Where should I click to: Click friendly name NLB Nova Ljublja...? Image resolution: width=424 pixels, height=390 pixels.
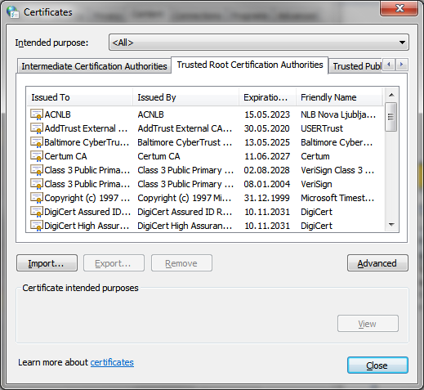(338, 114)
